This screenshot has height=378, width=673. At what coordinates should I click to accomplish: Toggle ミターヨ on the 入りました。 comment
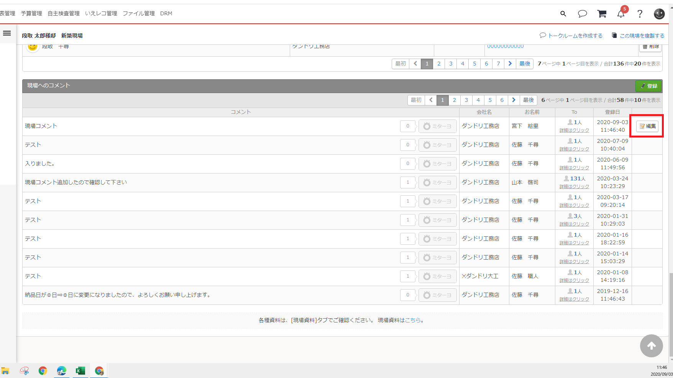[437, 164]
